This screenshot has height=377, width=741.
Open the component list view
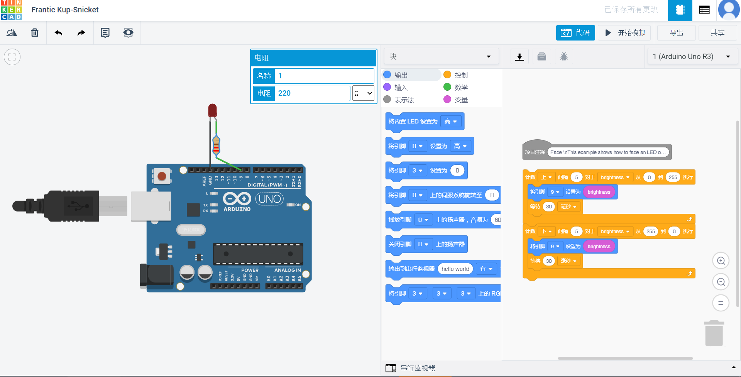tap(704, 10)
